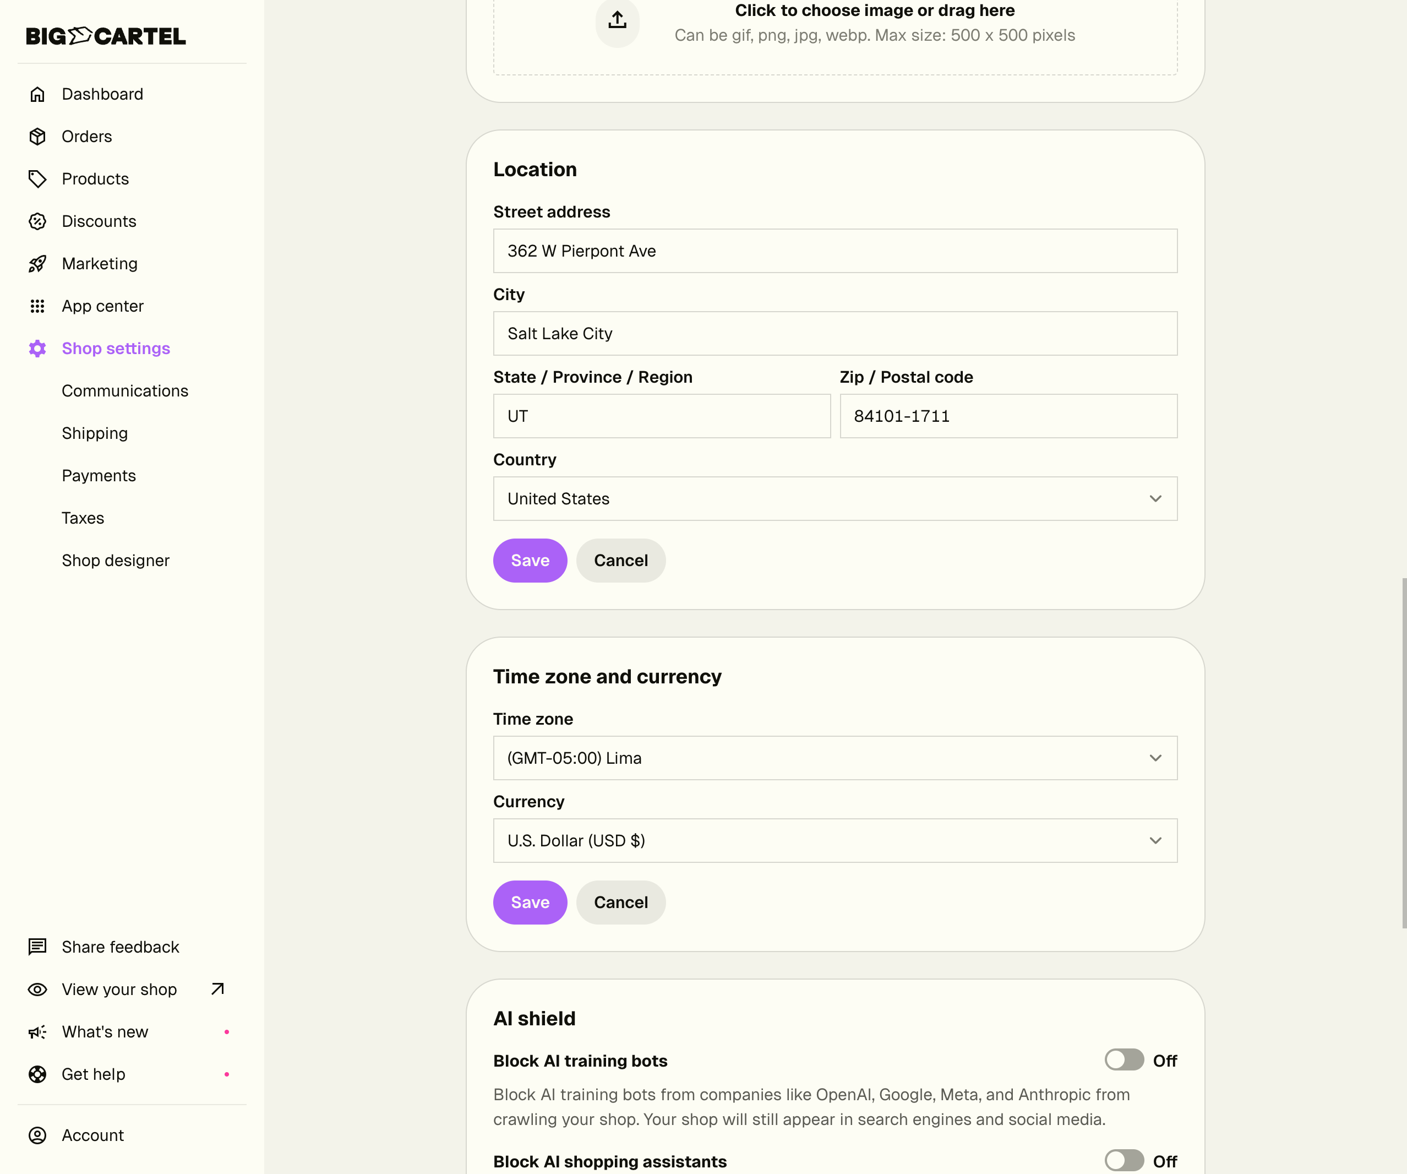Go to Shipping settings submenu
This screenshot has height=1174, width=1407.
tap(95, 433)
